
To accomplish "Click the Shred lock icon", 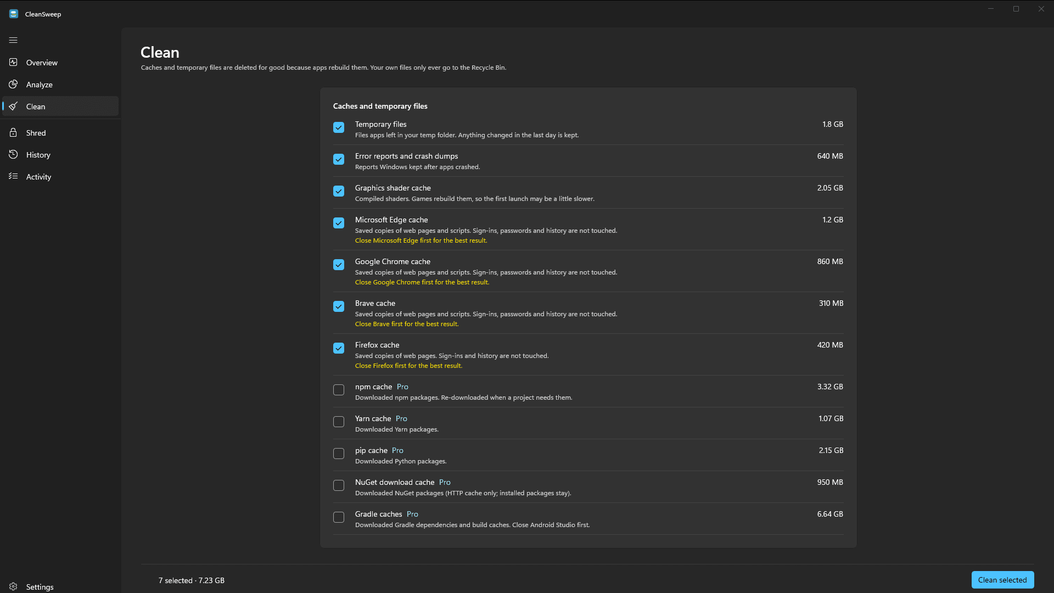I will click(x=13, y=132).
